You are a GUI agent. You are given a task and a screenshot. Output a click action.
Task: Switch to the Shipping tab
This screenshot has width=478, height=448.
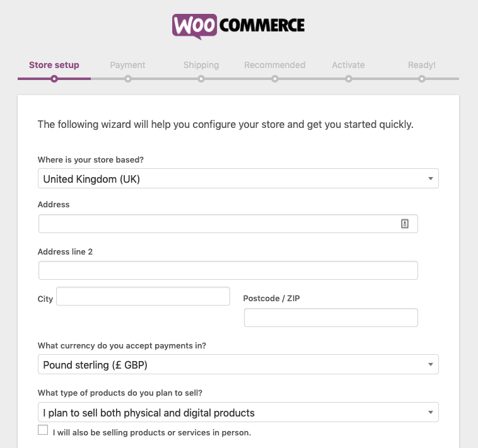201,65
